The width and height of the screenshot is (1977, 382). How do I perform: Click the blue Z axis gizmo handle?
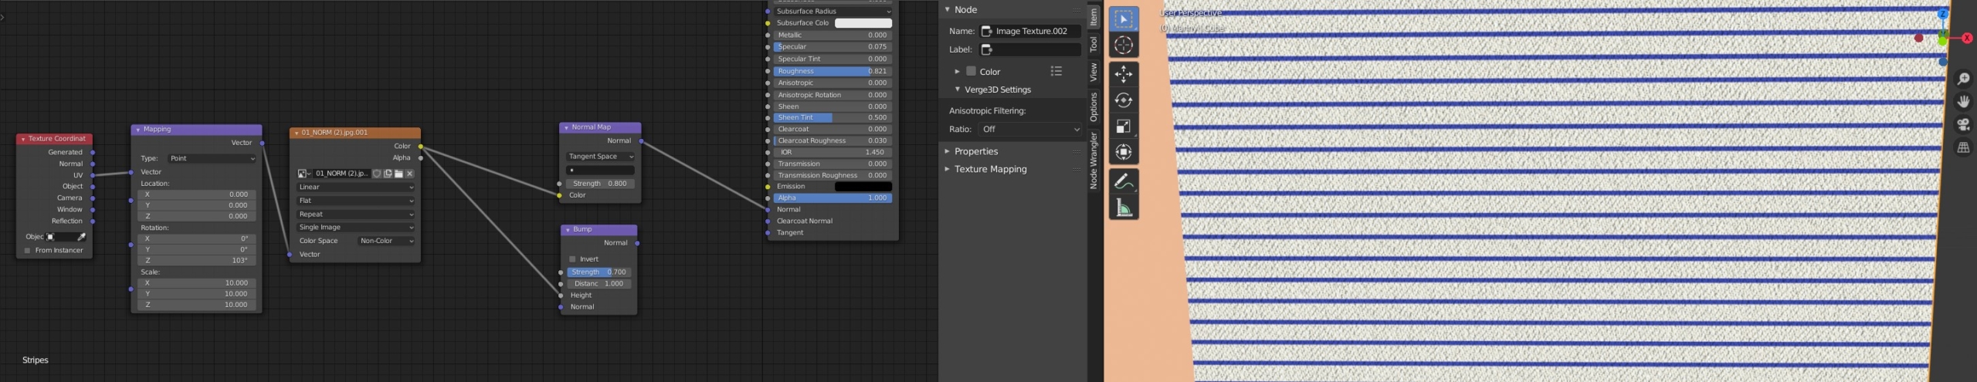[1943, 14]
